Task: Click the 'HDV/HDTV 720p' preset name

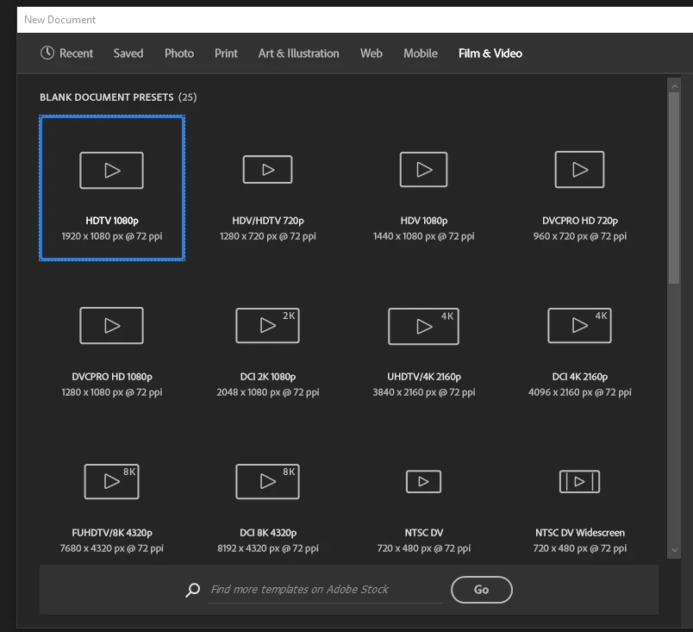Action: [x=268, y=221]
